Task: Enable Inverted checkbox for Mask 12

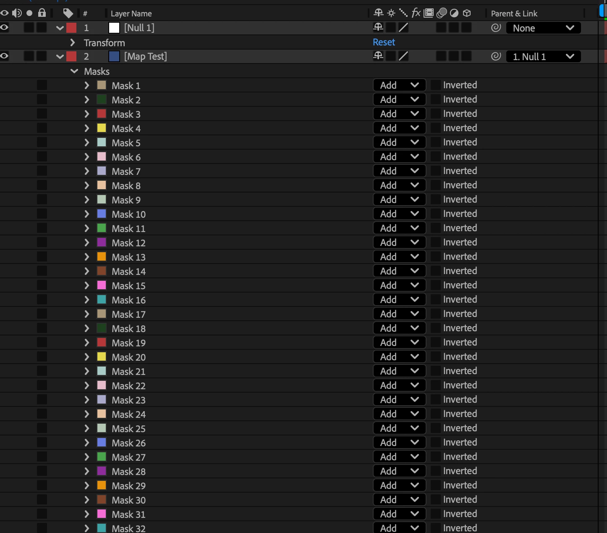Action: tap(436, 242)
